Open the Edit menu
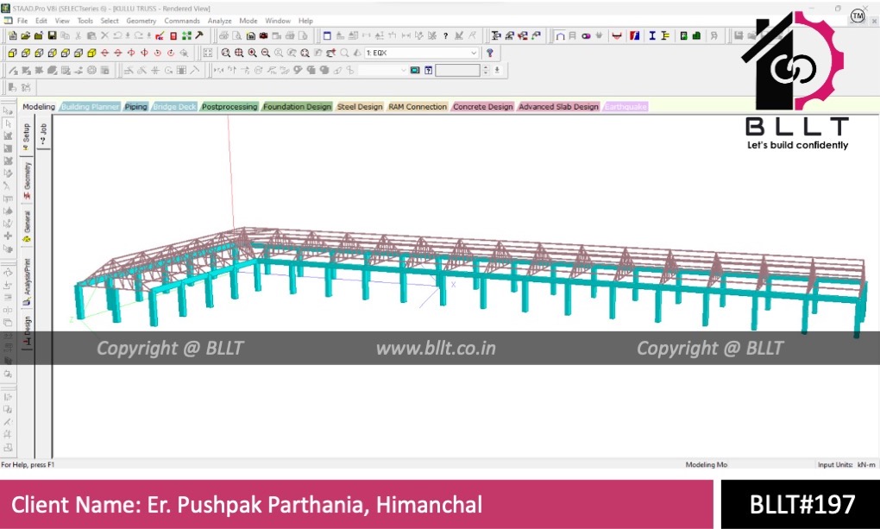Viewport: 880px width, 529px height. pos(41,21)
